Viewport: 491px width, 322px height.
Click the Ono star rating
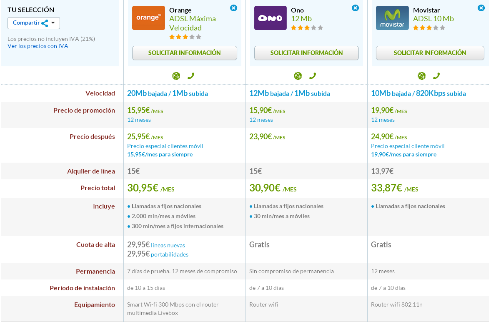tap(307, 28)
